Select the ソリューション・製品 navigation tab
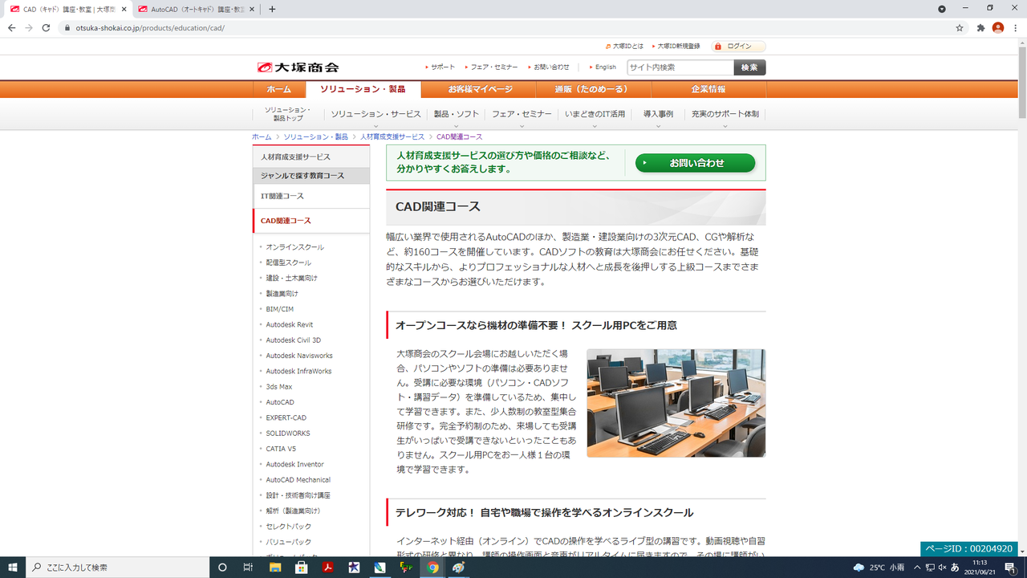This screenshot has width=1027, height=578. (362, 89)
